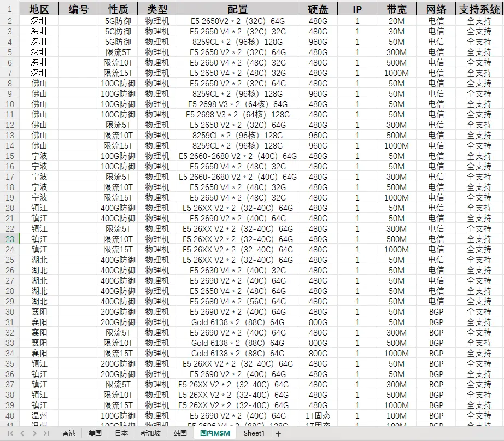
Task: Select the 编号 header cell
Action: point(78,9)
